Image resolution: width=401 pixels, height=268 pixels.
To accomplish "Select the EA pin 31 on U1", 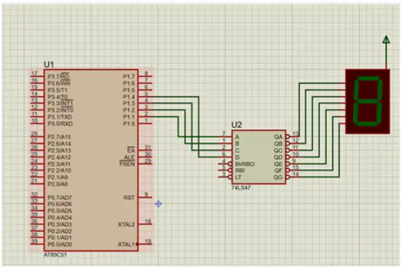I will tap(145, 150).
